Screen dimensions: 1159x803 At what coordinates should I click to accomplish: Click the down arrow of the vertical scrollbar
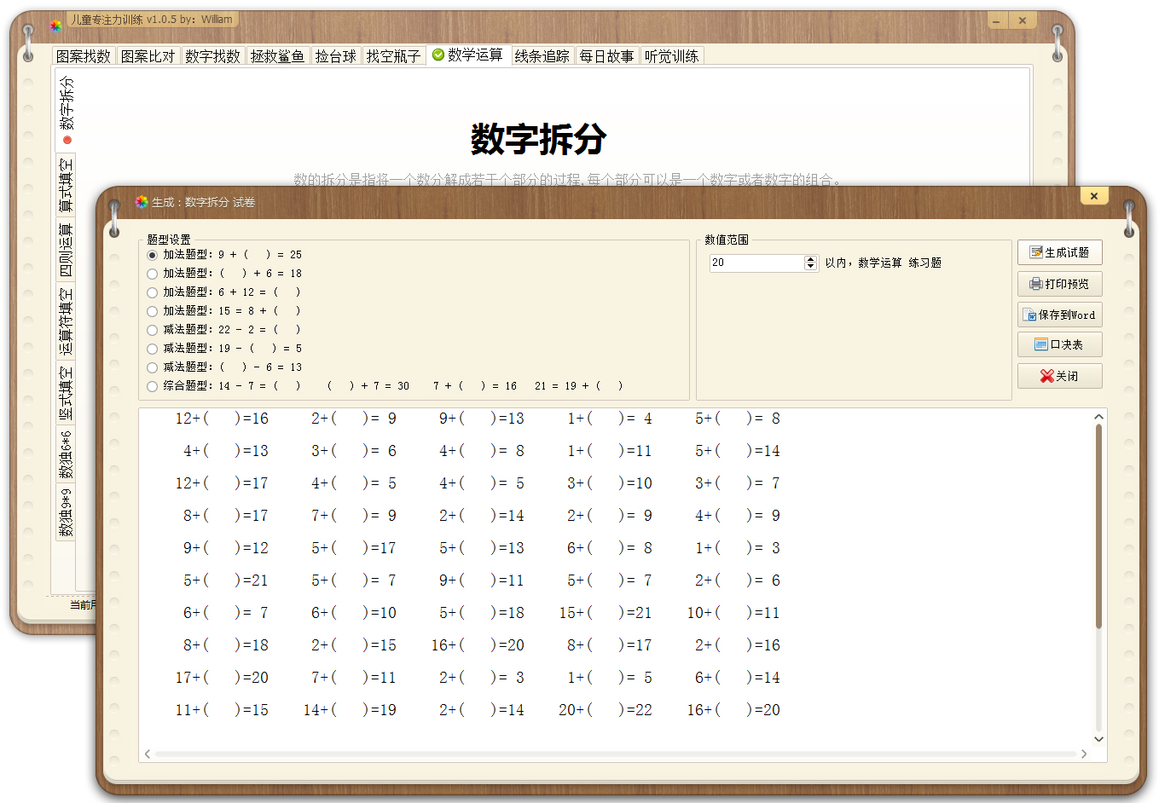(1100, 740)
